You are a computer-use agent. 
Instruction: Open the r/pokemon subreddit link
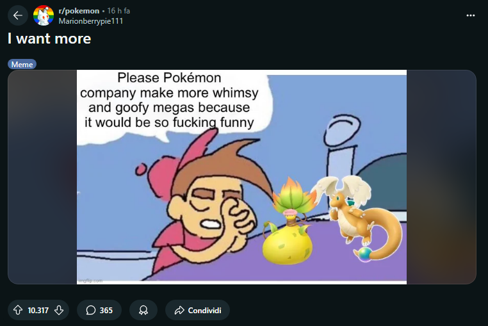coord(79,11)
